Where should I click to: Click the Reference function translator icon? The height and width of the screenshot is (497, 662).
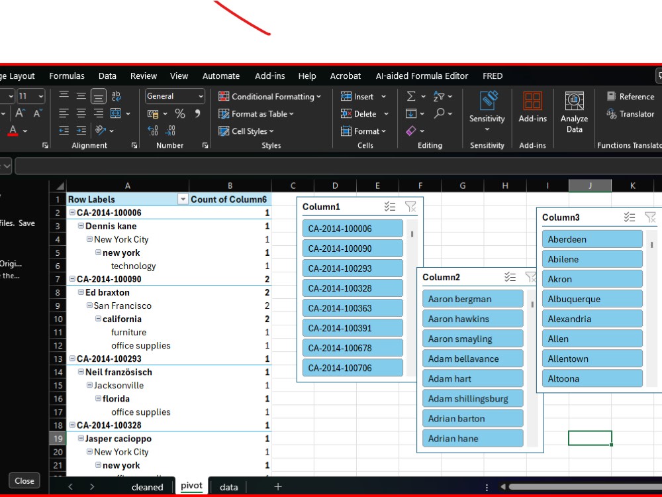[x=611, y=96]
